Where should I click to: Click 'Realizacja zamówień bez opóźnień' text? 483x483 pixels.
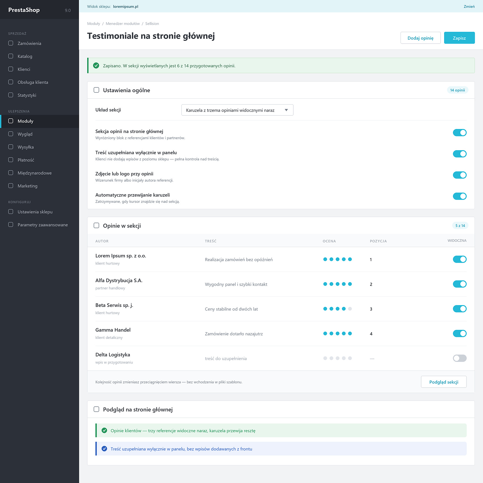tap(239, 259)
